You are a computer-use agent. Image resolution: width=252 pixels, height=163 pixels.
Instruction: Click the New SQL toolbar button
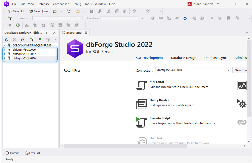point(16,11)
